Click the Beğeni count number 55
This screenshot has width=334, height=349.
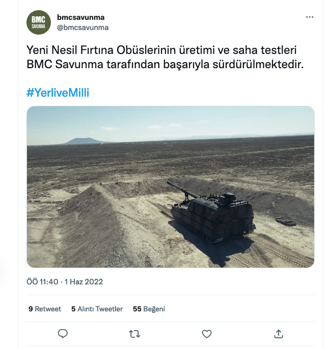pyautogui.click(x=137, y=309)
